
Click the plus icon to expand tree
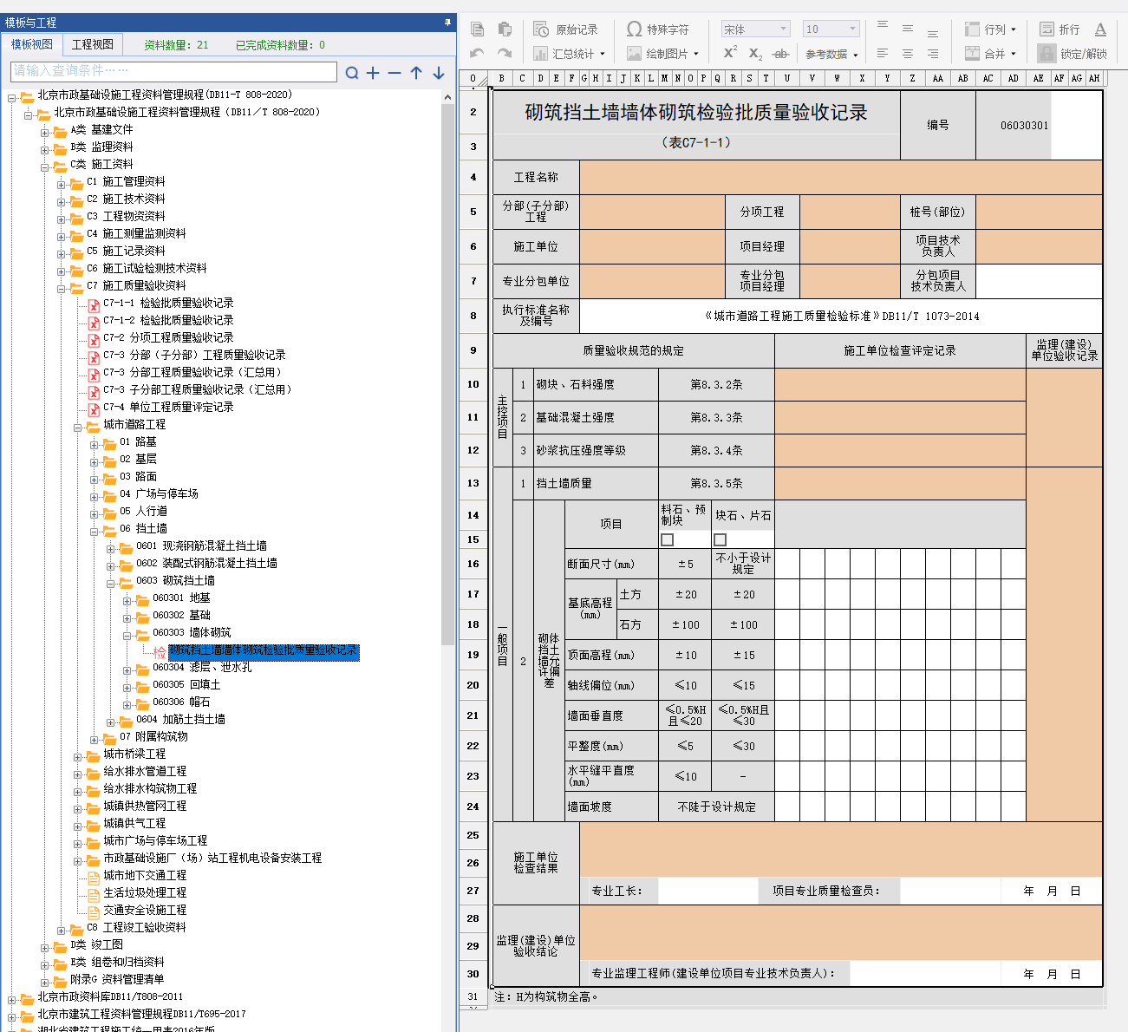[373, 73]
